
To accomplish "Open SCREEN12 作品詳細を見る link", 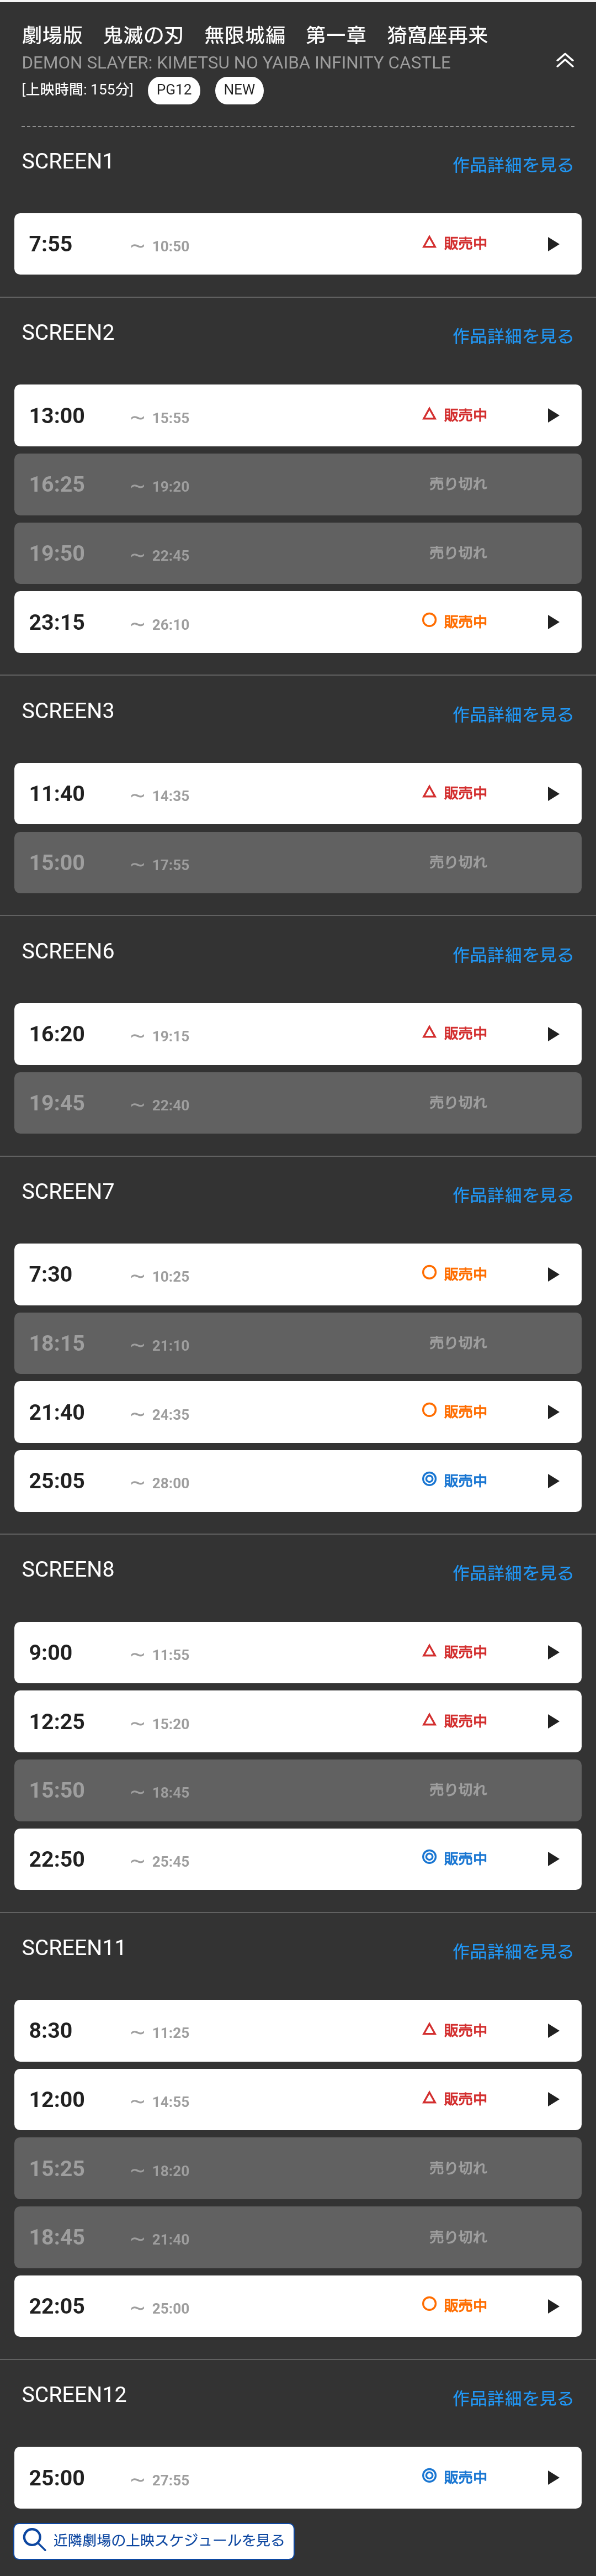I will pyautogui.click(x=513, y=2398).
